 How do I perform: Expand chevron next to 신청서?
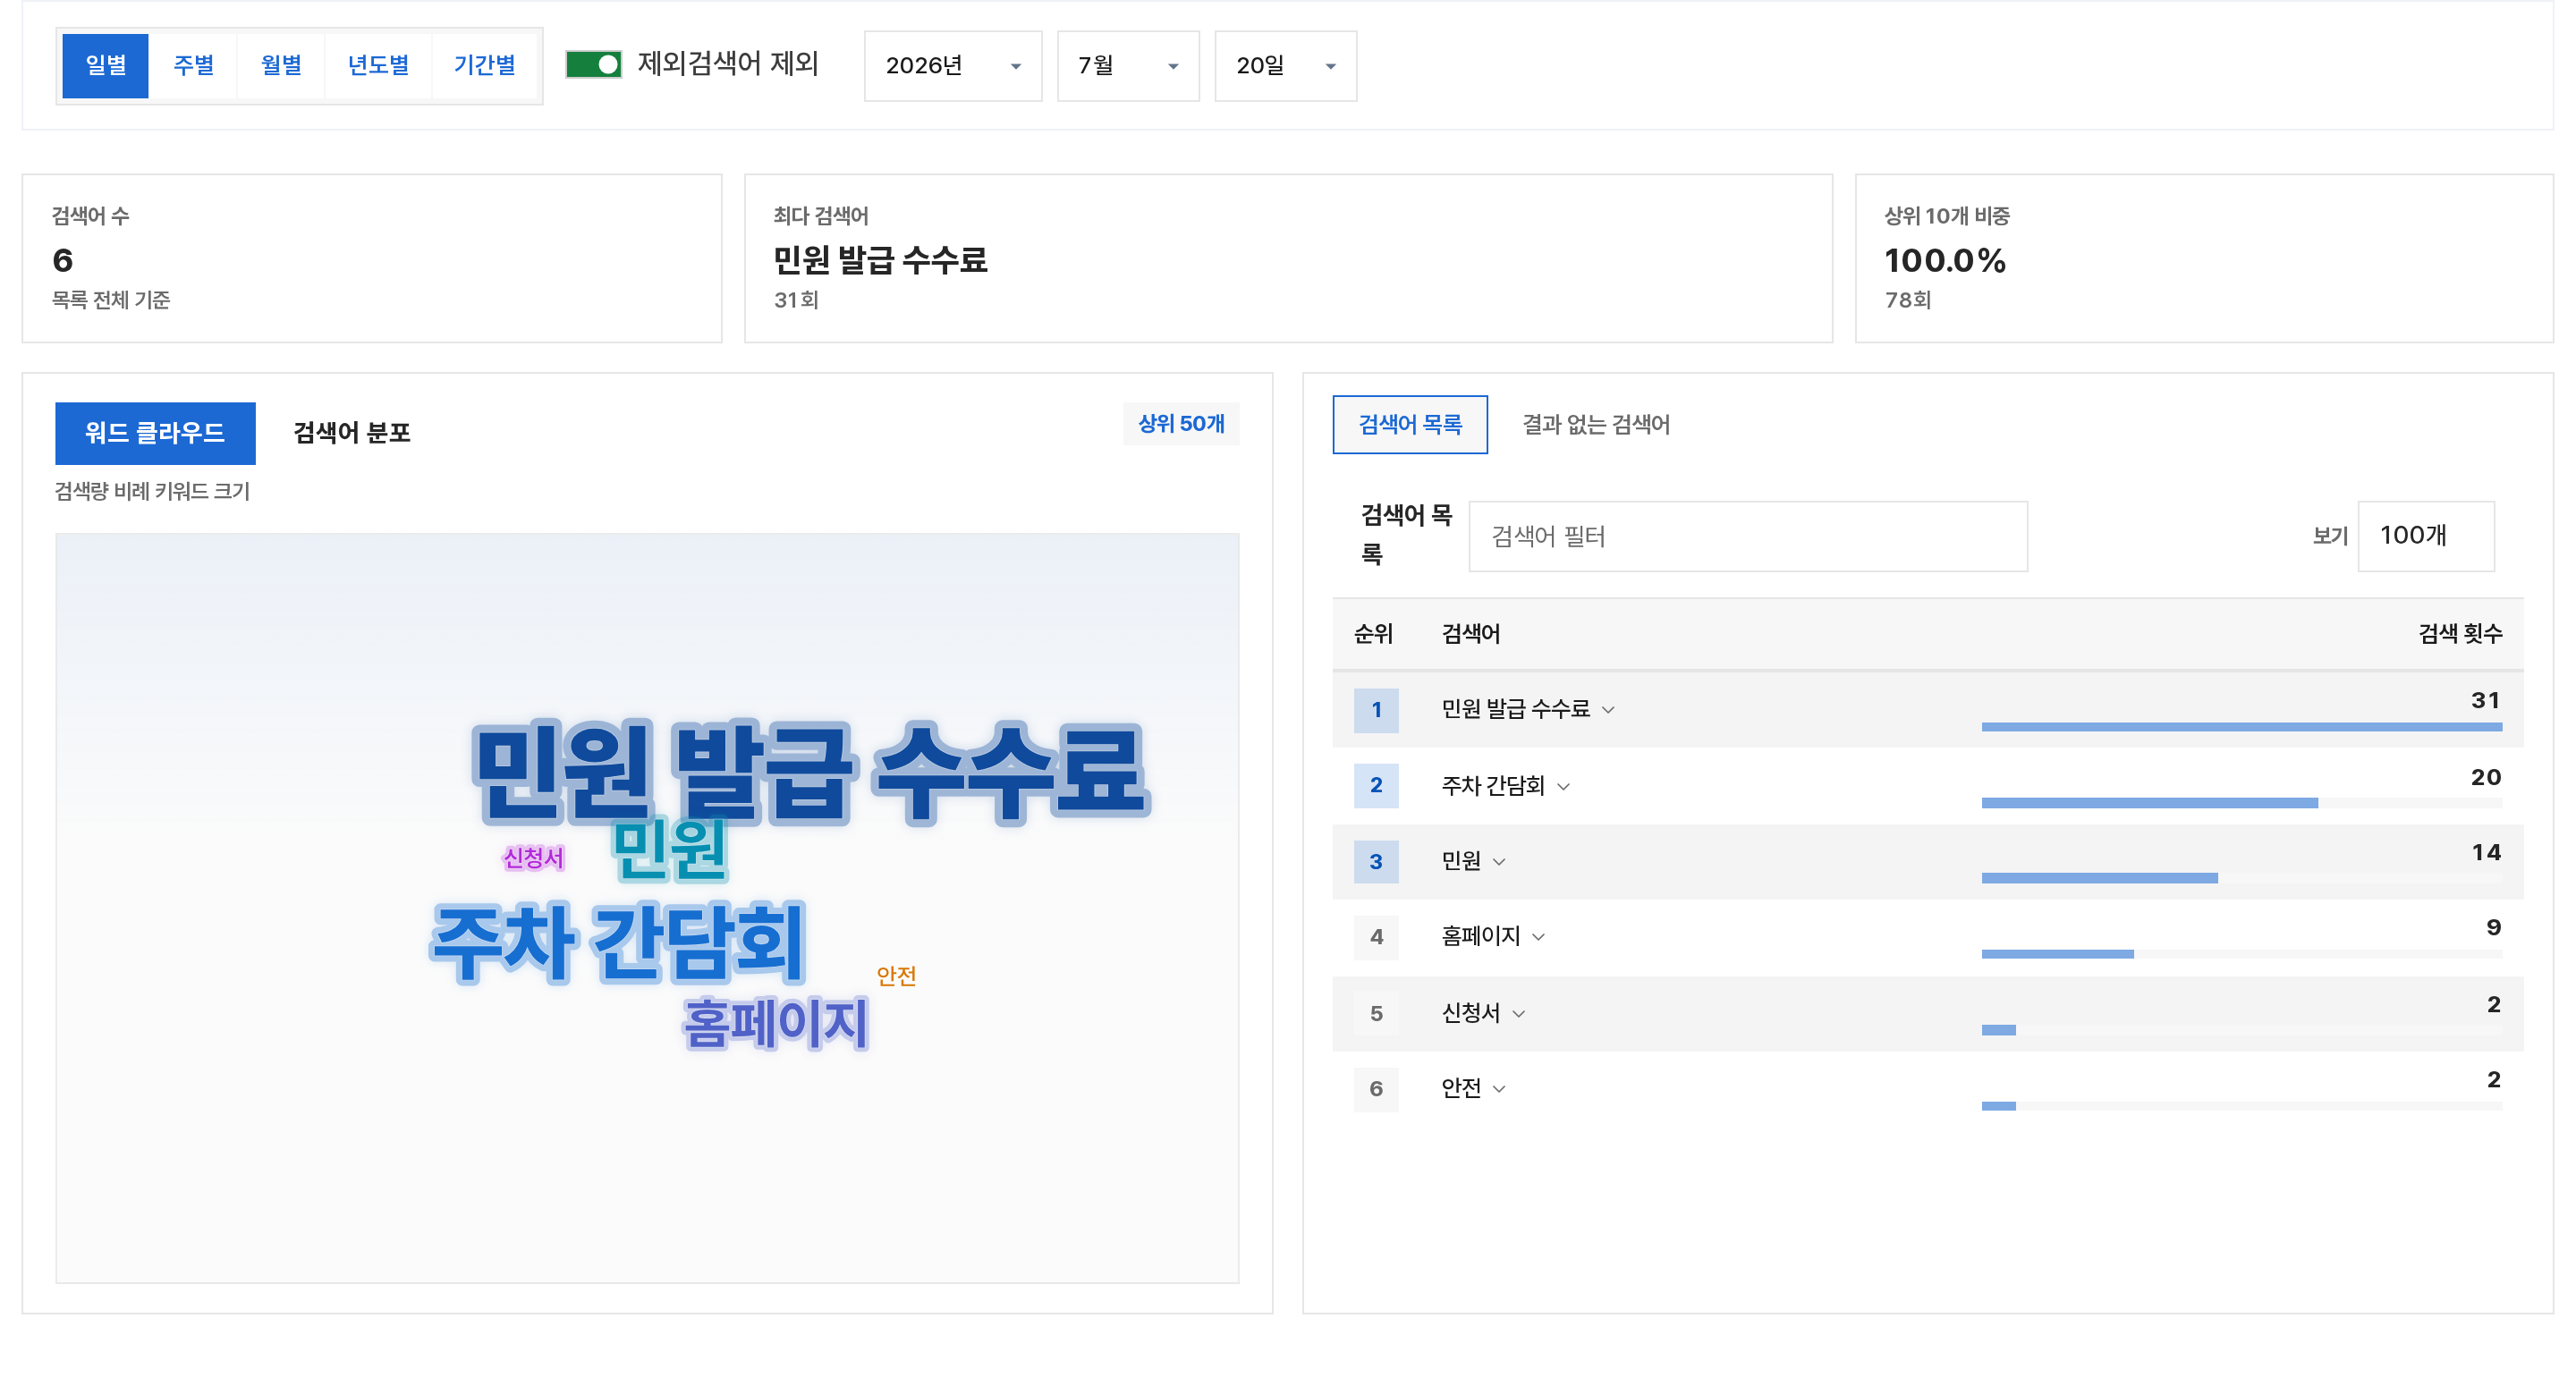[1518, 1014]
